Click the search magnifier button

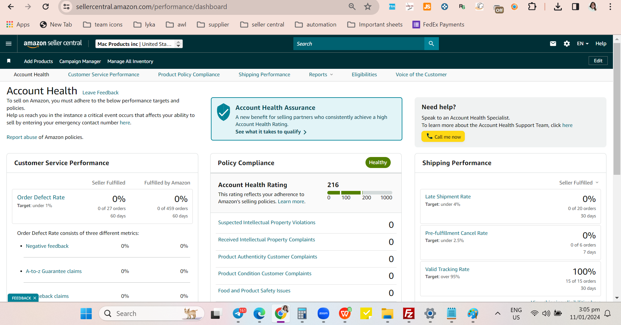point(431,44)
